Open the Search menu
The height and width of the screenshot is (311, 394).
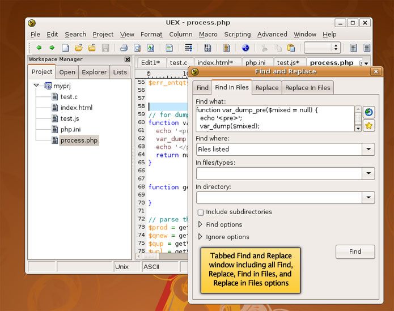[x=75, y=35]
